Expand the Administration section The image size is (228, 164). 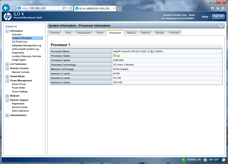click(x=7, y=115)
